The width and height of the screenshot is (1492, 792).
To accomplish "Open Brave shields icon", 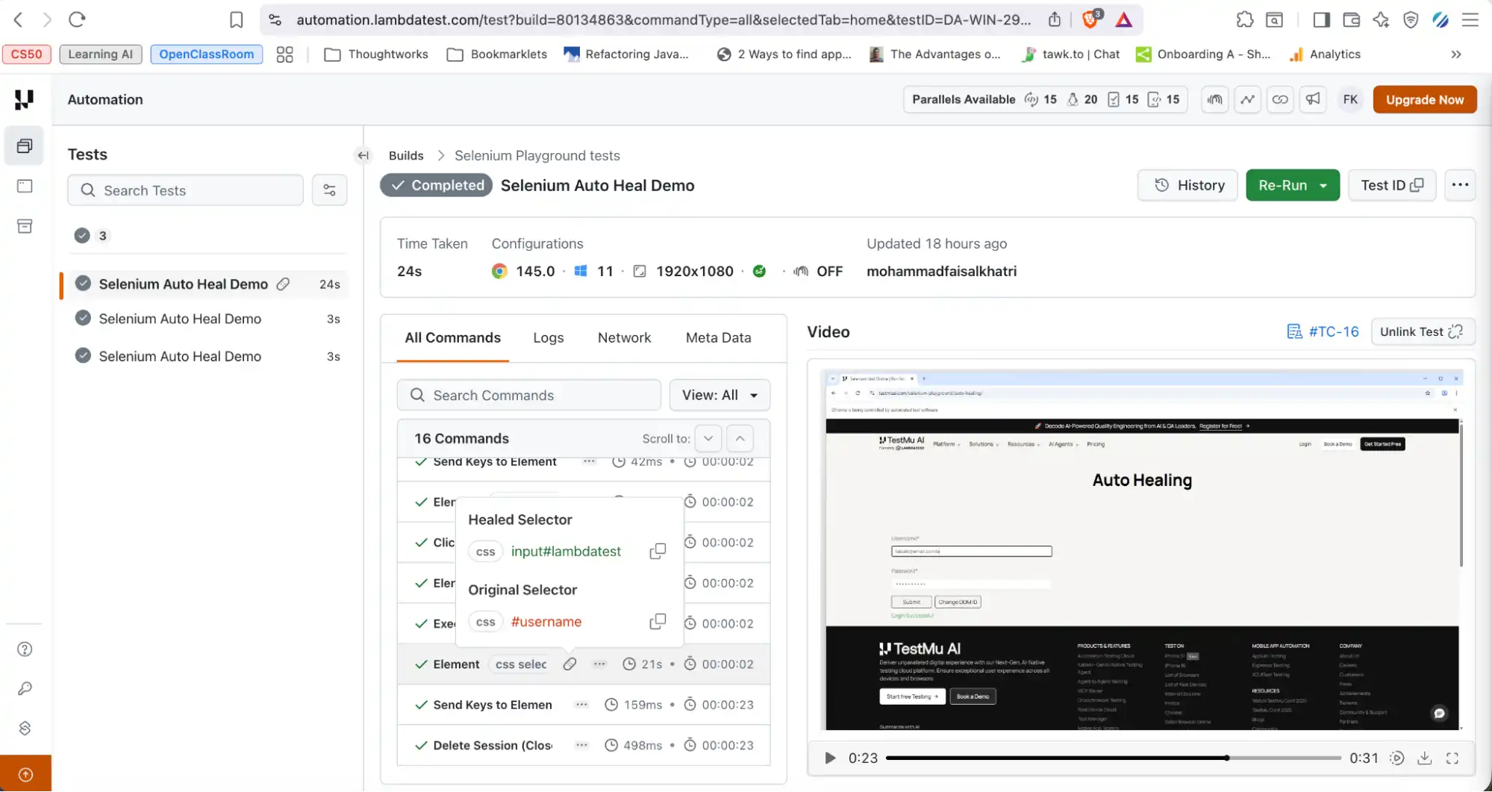I will pos(1090,19).
